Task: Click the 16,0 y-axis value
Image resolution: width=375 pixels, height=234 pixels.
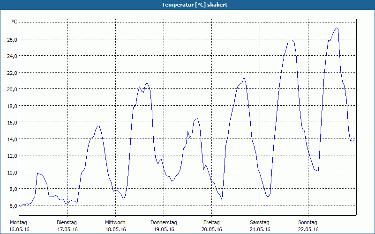Action: point(12,123)
